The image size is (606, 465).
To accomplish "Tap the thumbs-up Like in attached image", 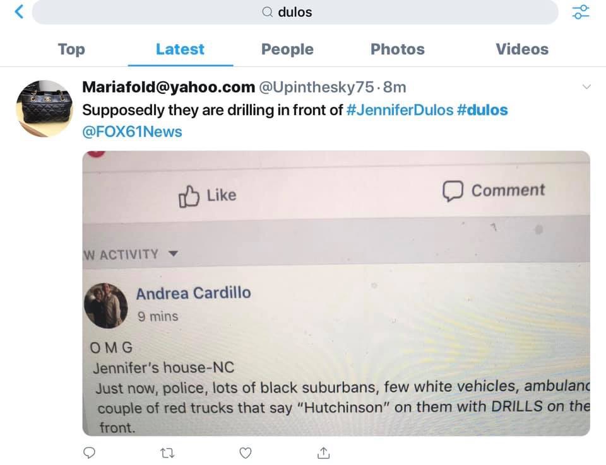I will (208, 196).
